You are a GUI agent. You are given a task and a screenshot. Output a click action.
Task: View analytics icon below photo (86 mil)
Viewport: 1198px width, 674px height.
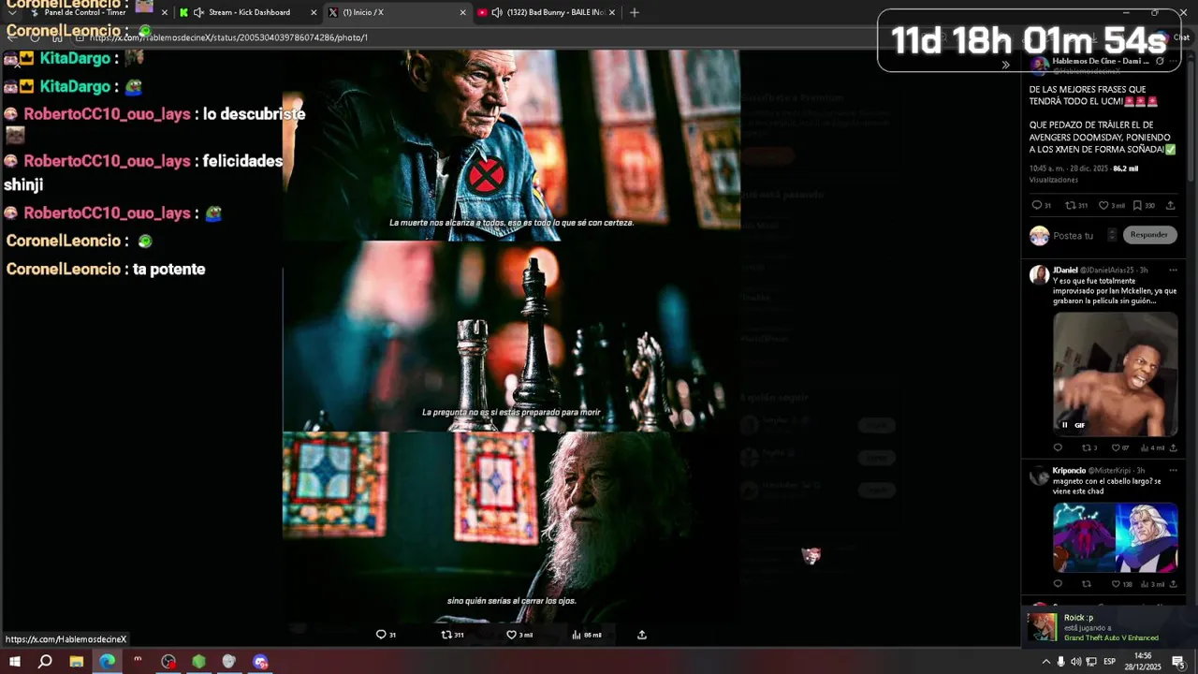pyautogui.click(x=587, y=635)
